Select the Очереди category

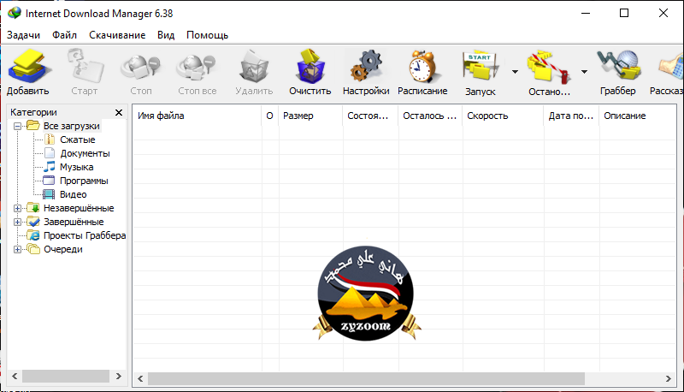tap(63, 249)
